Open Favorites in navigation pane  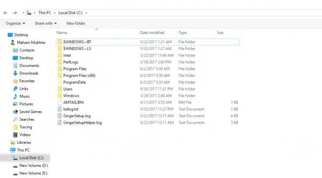[x=24, y=81]
